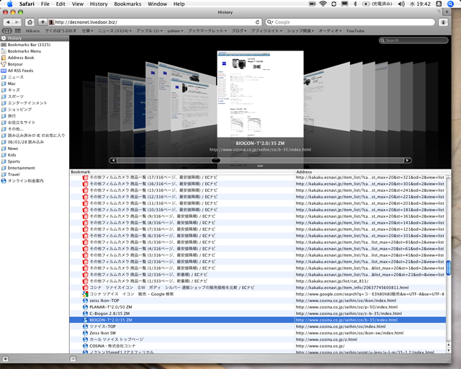This screenshot has width=461, height=369.
Task: Select the C-Biogon 2.8/35 ZM history row
Action: pyautogui.click(x=258, y=314)
